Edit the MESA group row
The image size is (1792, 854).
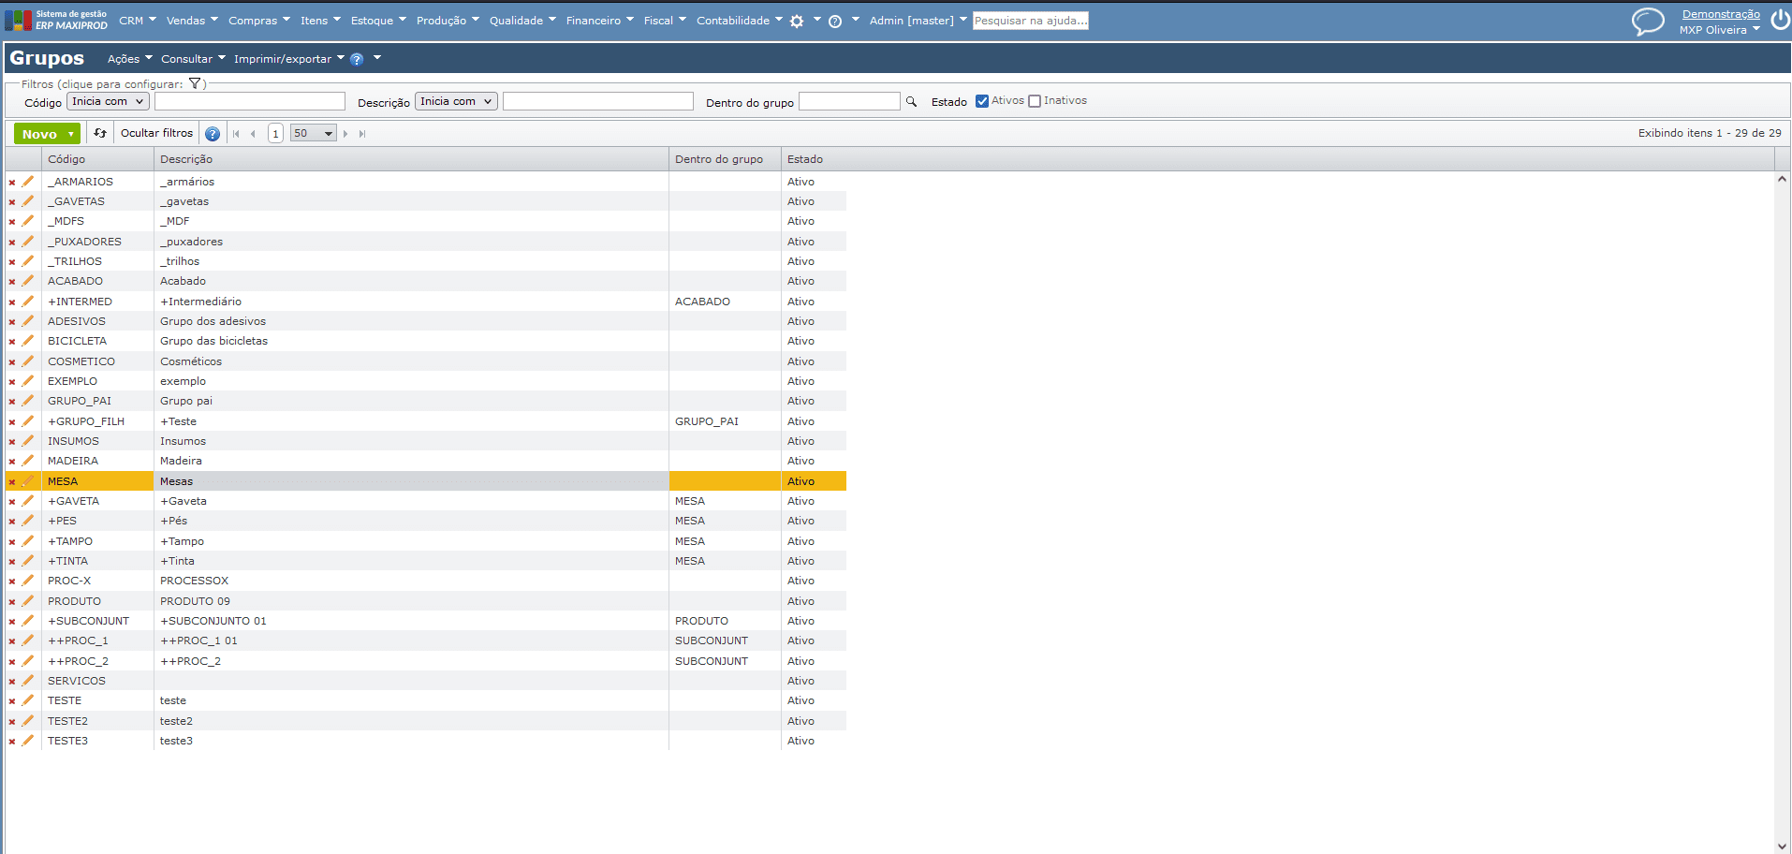pyautogui.click(x=28, y=481)
